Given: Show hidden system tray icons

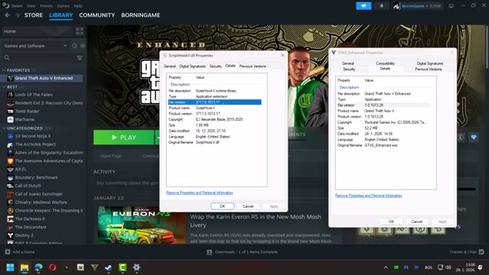Looking at the screenshot, I should point(386,267).
